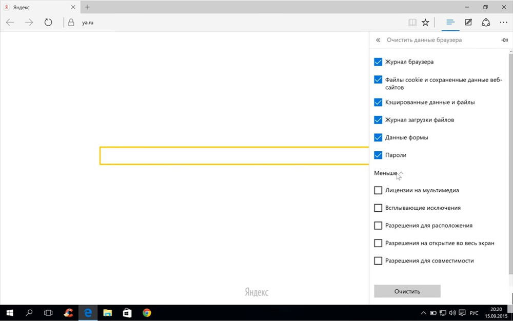Click the Web Note pen icon

(468, 23)
